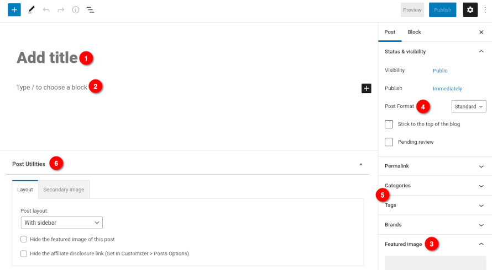Check Hide the featured image of this post
This screenshot has height=270, width=492.
pyautogui.click(x=24, y=239)
